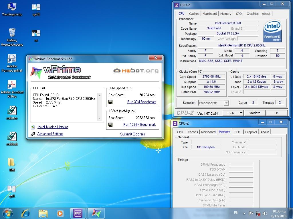Screen dimensions: 293x219
Task: Open Memory tab in top CPU-Z window
Action: coord(226,14)
